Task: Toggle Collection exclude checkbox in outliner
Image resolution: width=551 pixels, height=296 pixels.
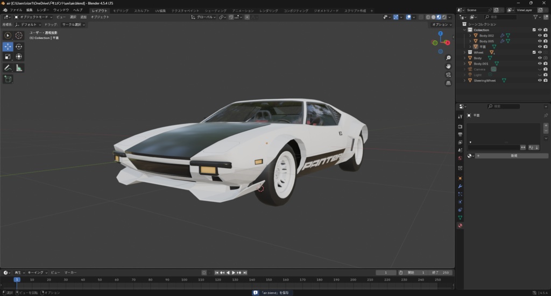Action: 534,30
